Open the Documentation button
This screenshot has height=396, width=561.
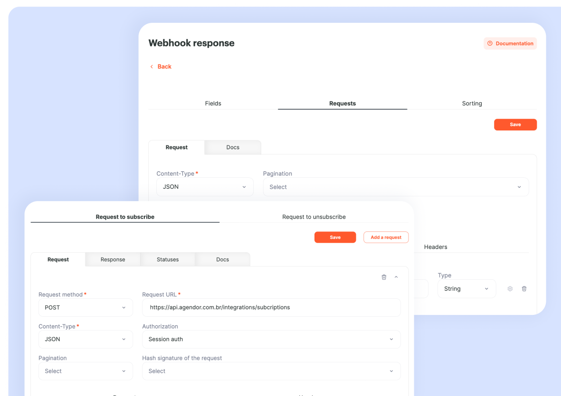tap(510, 43)
